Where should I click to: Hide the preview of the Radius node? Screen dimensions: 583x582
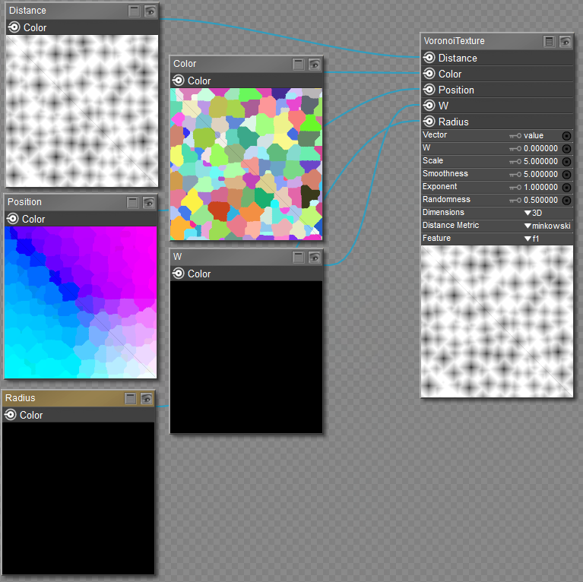point(147,399)
